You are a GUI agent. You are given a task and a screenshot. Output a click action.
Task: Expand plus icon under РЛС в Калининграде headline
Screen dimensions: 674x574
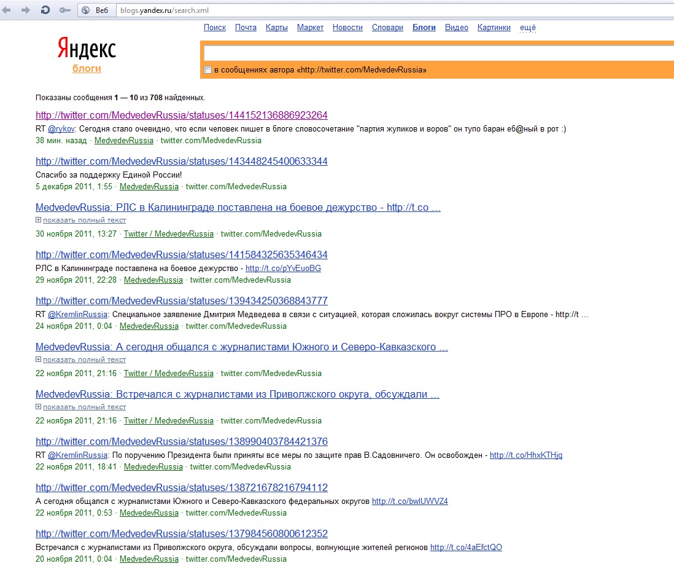38,220
